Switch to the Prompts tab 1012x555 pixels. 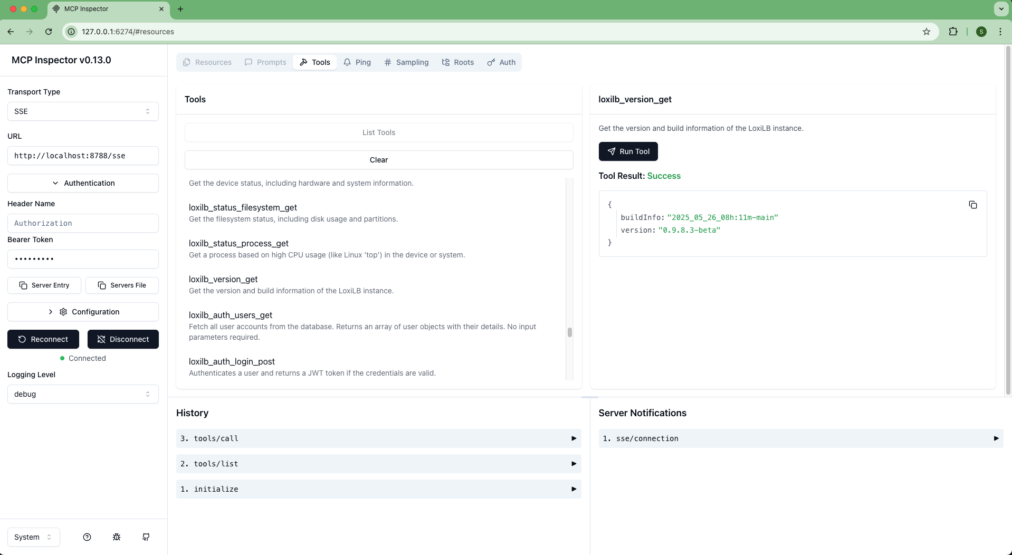[x=265, y=62]
